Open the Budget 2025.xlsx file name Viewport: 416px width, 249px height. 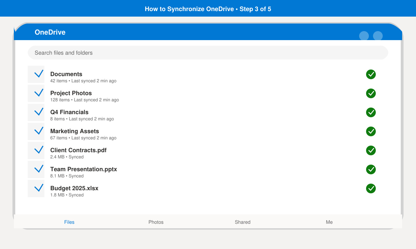(x=74, y=188)
